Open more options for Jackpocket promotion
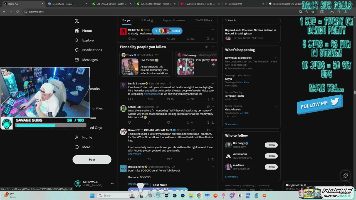Image resolution: width=356 pixels, height=200 pixels. (276, 58)
